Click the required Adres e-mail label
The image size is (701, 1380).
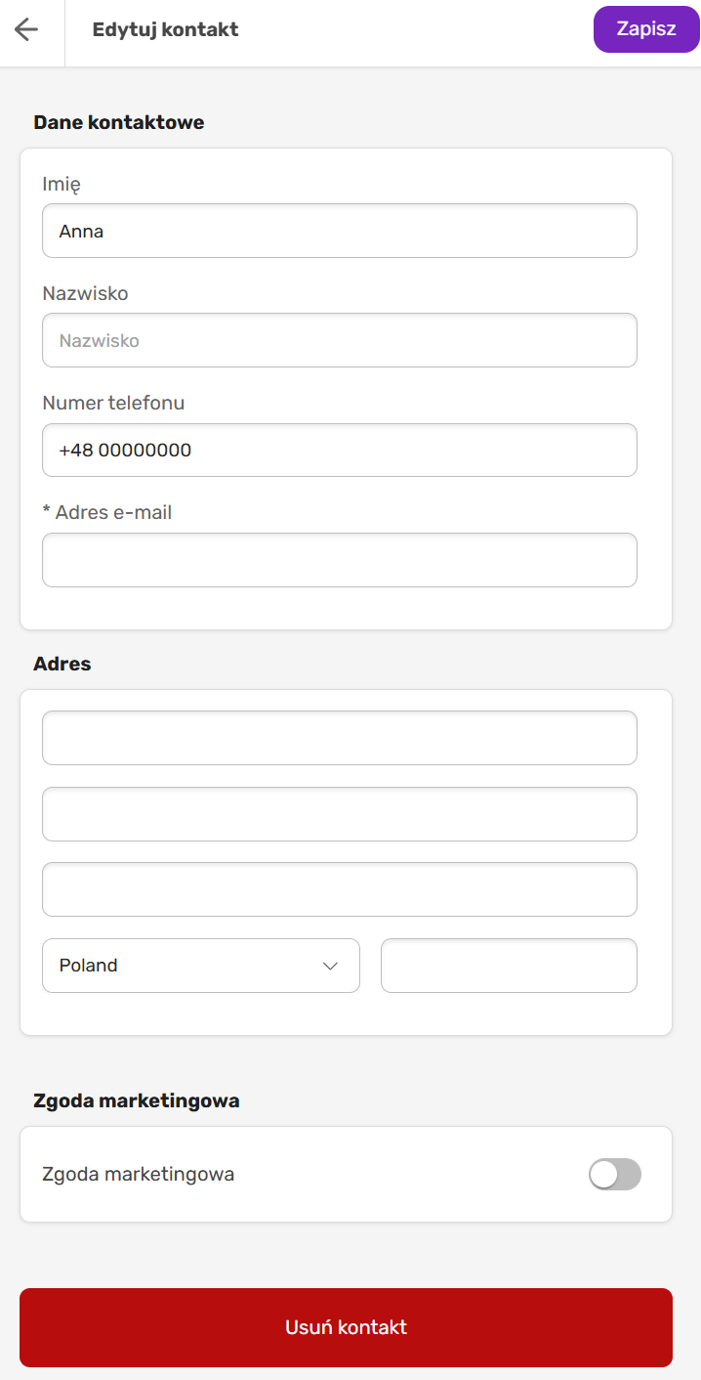(x=107, y=512)
